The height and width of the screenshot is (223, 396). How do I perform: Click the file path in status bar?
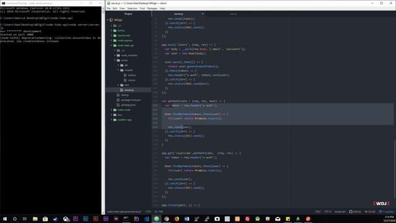(x=124, y=212)
